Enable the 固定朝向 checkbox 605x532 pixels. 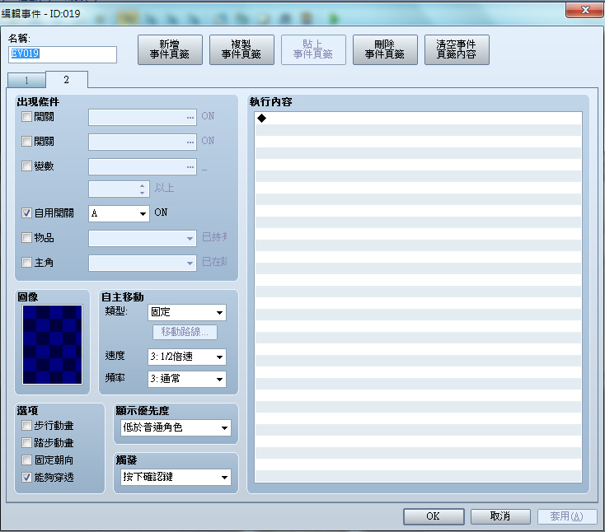[x=26, y=460]
